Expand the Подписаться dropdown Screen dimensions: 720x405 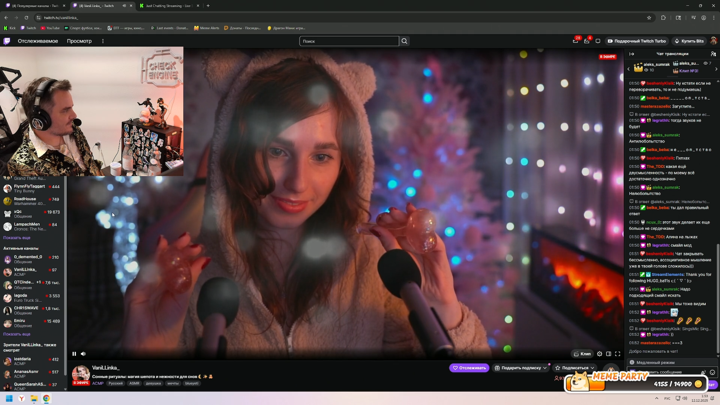592,368
